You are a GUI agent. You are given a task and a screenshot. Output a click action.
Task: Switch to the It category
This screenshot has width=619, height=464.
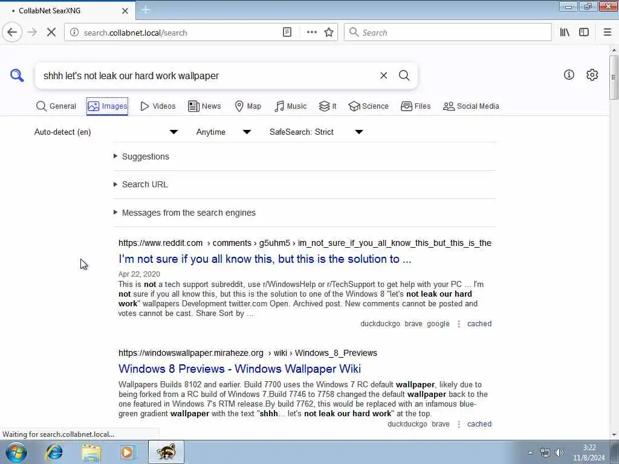click(x=328, y=106)
